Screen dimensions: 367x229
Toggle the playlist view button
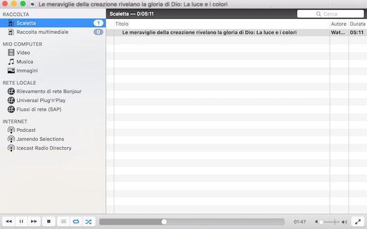(x=63, y=221)
